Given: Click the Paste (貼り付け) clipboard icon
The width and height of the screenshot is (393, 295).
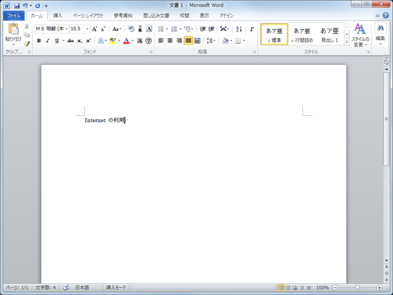Looking at the screenshot, I should click(x=13, y=29).
